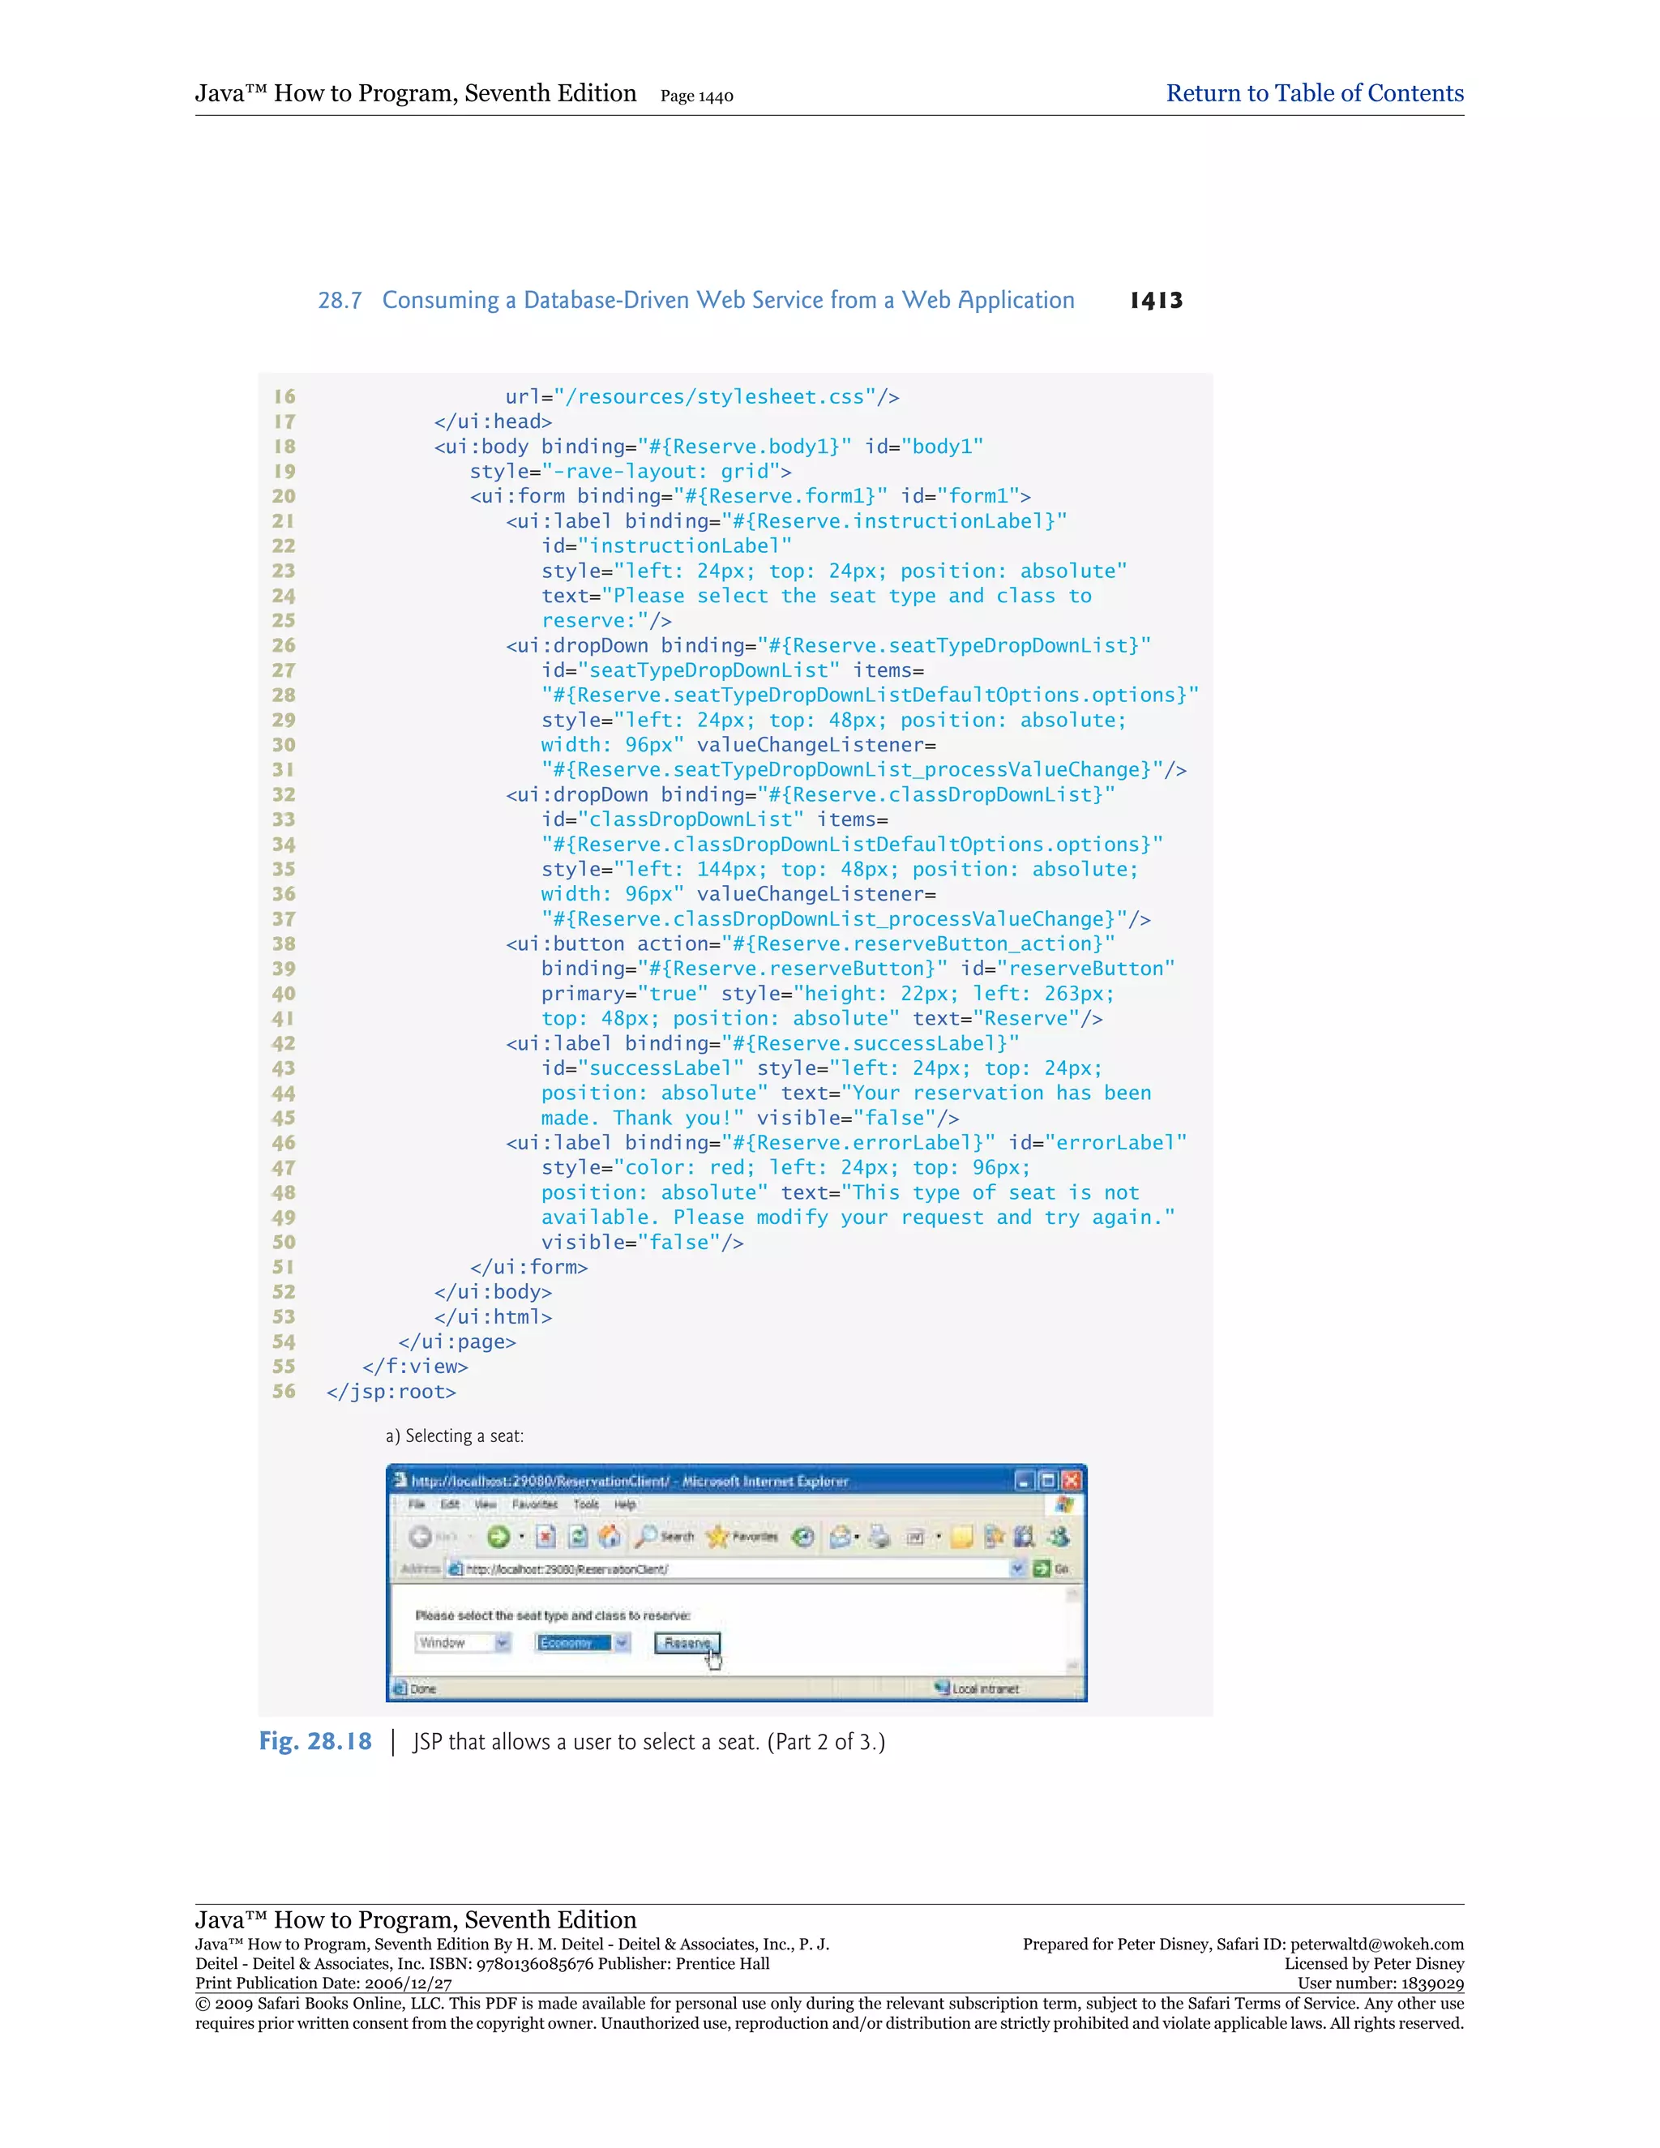1660x2148 pixels.
Task: Click the gray Back arrow button
Action: (x=421, y=1536)
